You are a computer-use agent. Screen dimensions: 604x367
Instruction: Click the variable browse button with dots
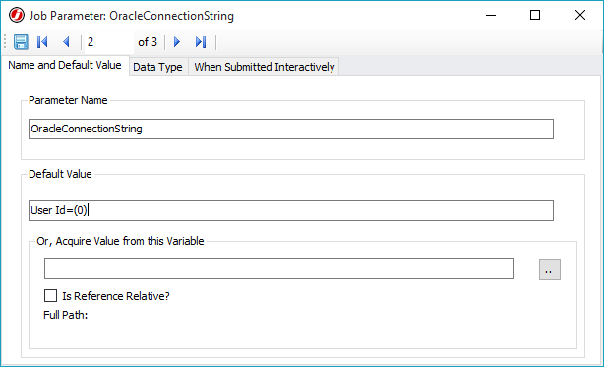[x=549, y=269]
